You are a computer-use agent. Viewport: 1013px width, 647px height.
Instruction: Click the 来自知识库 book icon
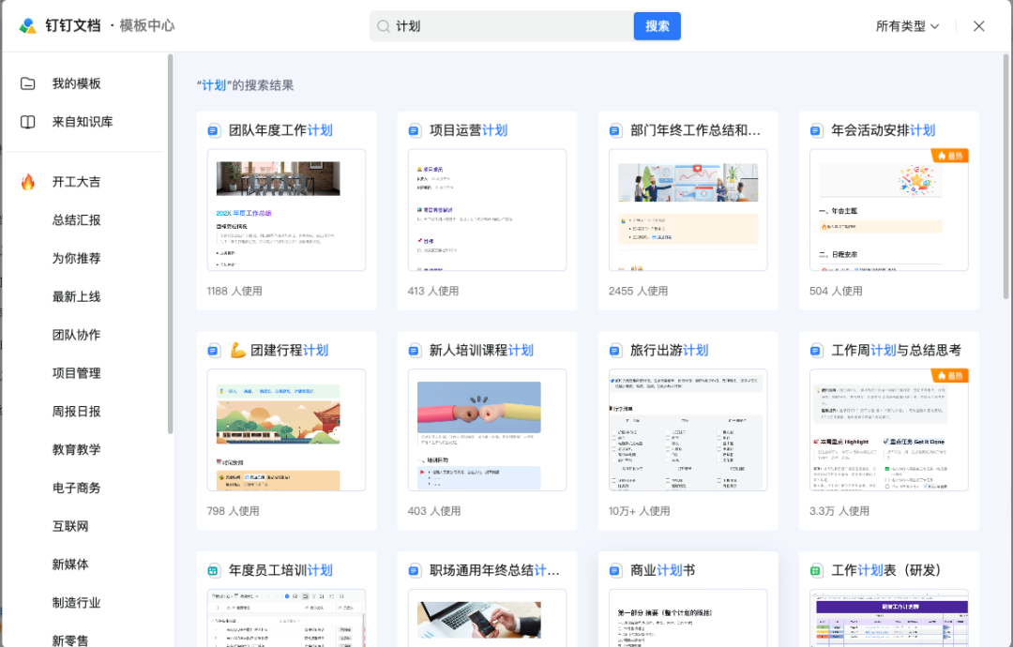coord(28,122)
